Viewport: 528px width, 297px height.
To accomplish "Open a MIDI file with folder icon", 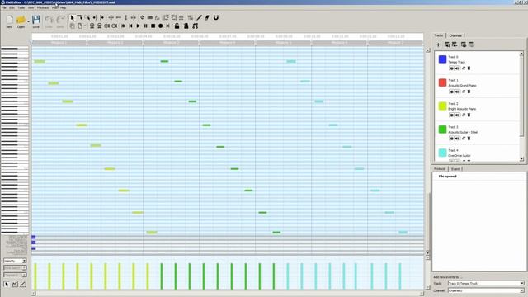I will point(21,21).
